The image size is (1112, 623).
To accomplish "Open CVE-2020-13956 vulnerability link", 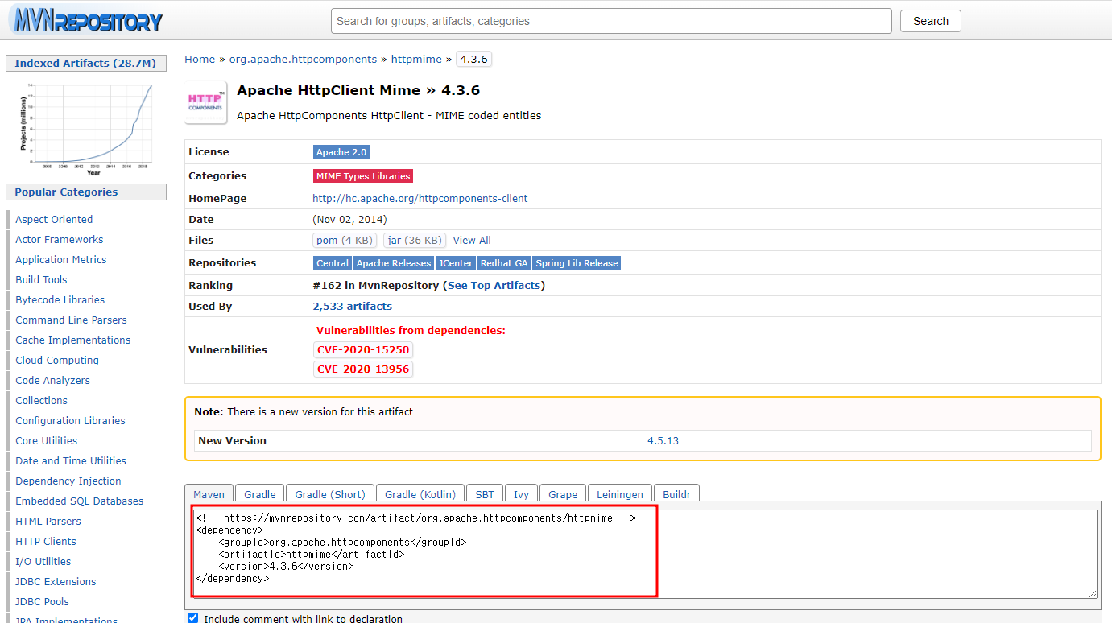I will (x=363, y=369).
